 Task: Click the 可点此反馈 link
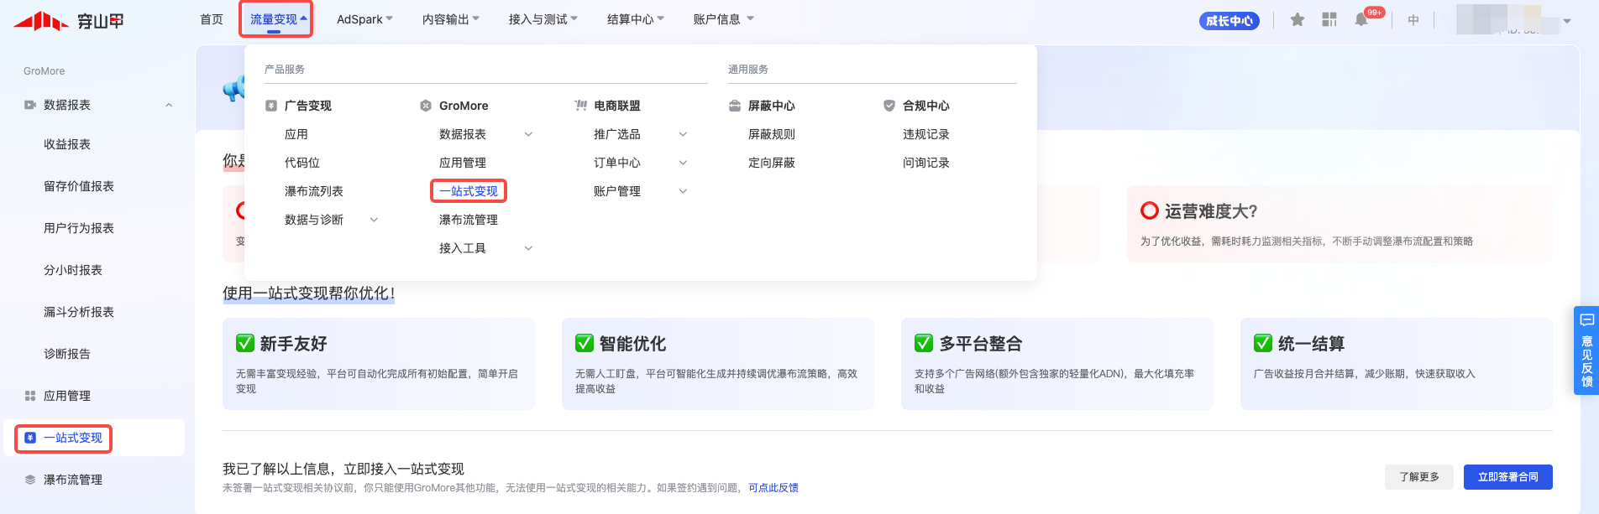(773, 488)
